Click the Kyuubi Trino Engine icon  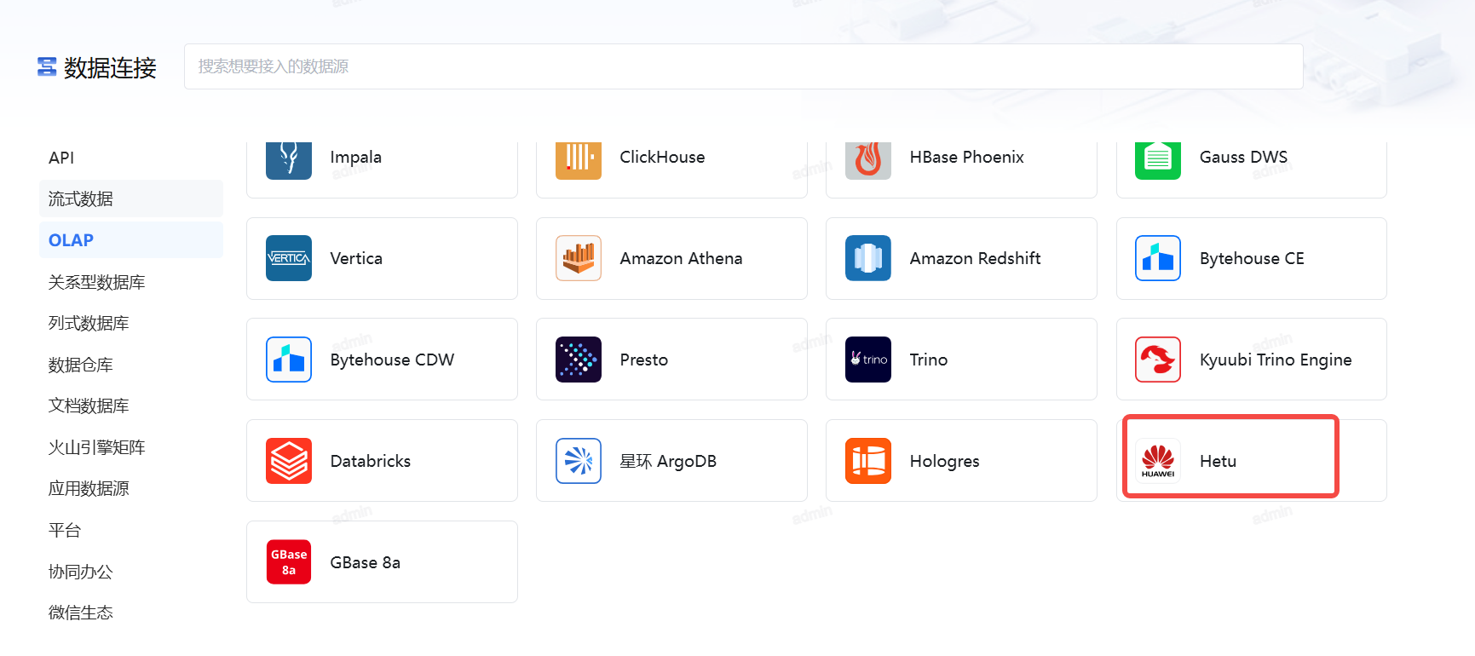1157,360
